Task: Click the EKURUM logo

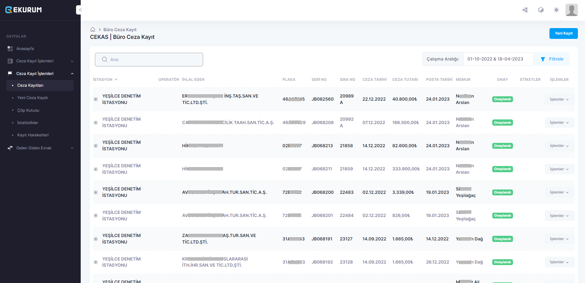Action: pyautogui.click(x=24, y=10)
